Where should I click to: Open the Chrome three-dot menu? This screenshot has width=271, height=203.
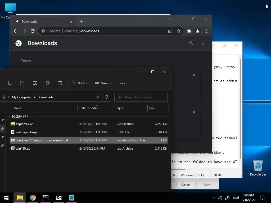[206, 31]
